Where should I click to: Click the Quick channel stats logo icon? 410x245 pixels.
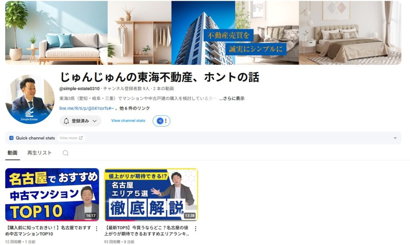(11, 138)
